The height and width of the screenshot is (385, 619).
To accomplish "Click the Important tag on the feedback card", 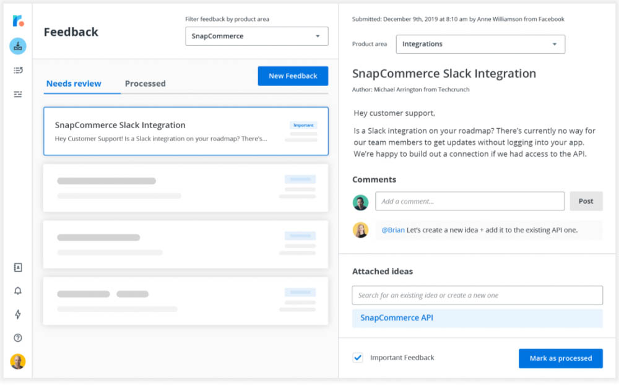I will pyautogui.click(x=303, y=125).
